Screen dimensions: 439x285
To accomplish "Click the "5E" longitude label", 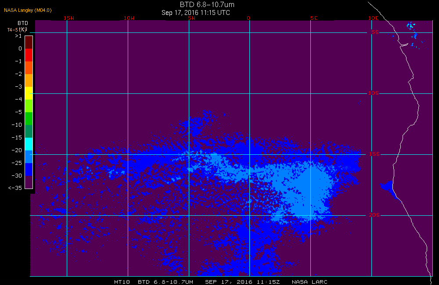I will 314,18.
